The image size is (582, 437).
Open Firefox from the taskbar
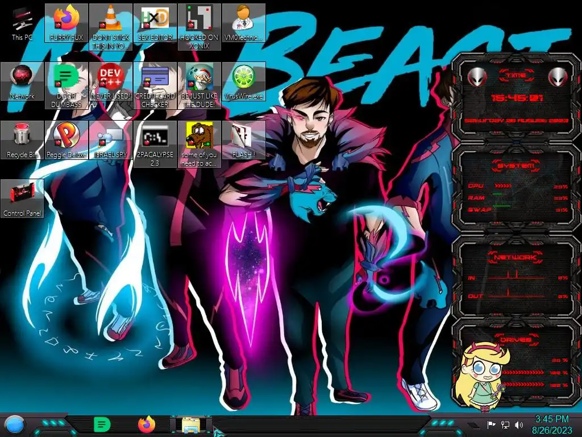tap(147, 424)
